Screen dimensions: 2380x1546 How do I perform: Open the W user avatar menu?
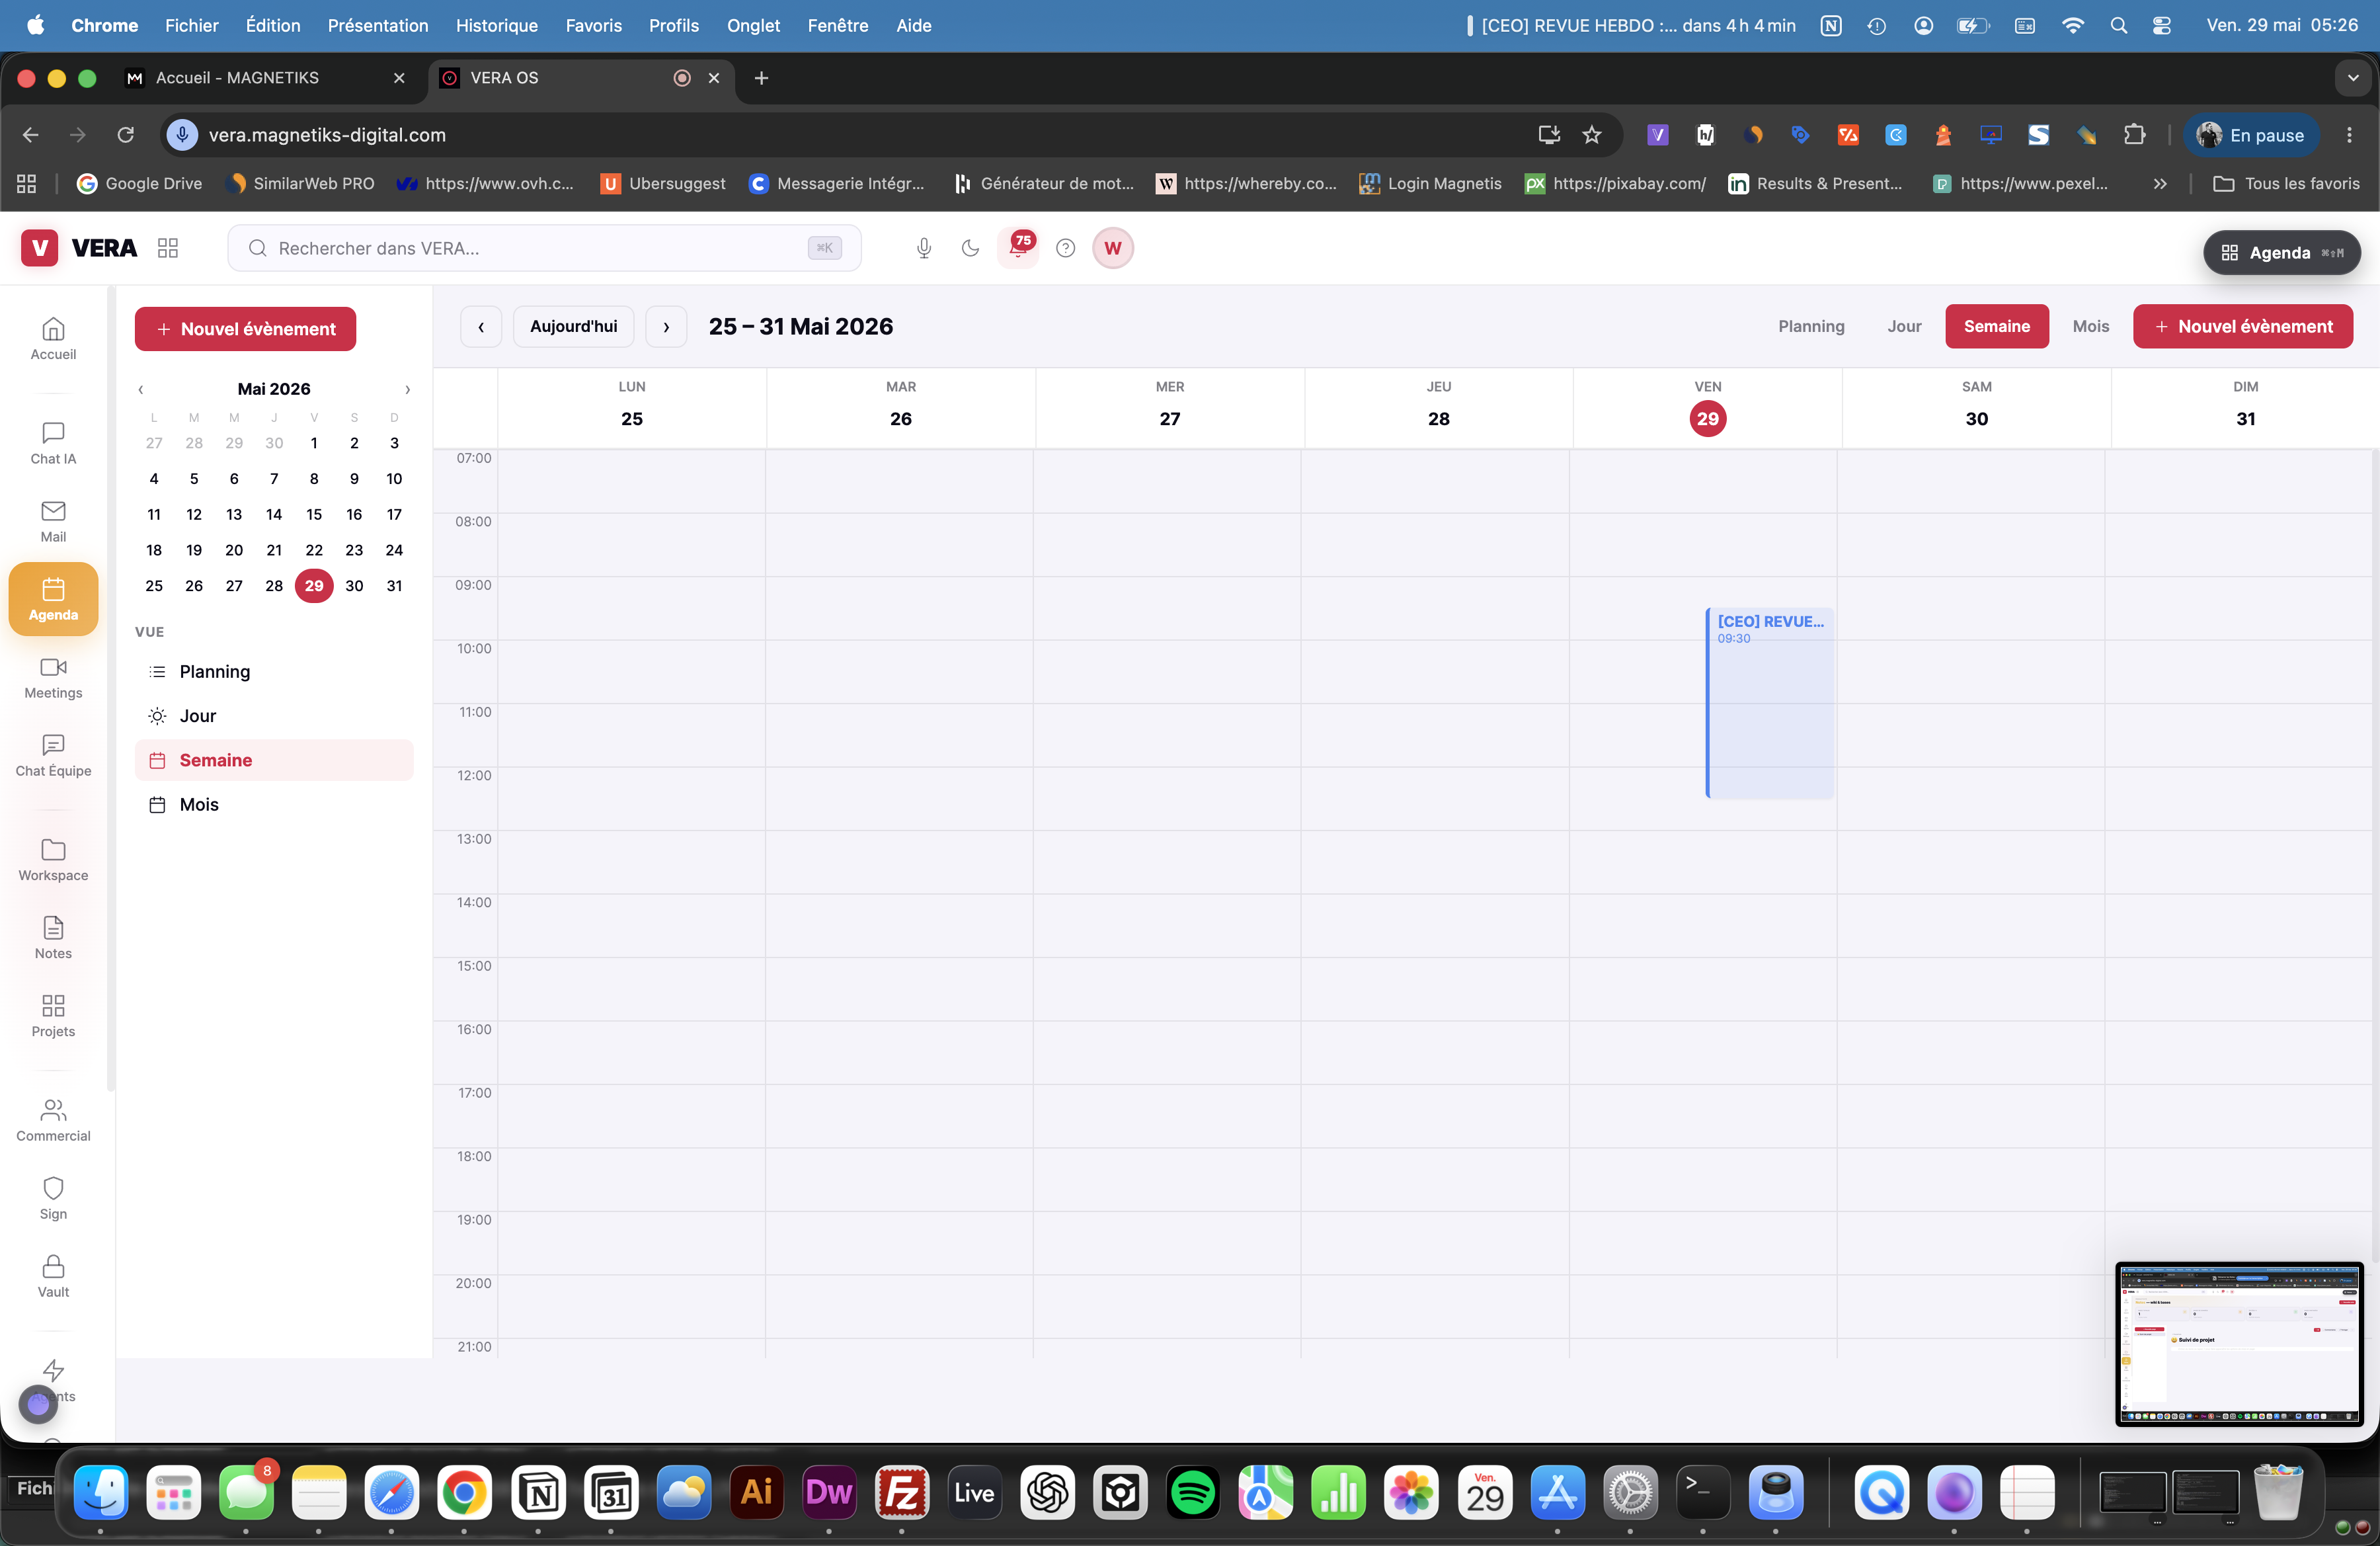point(1113,248)
